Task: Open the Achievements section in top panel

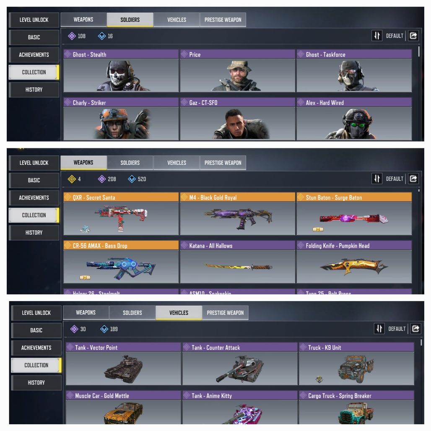Action: coord(34,55)
